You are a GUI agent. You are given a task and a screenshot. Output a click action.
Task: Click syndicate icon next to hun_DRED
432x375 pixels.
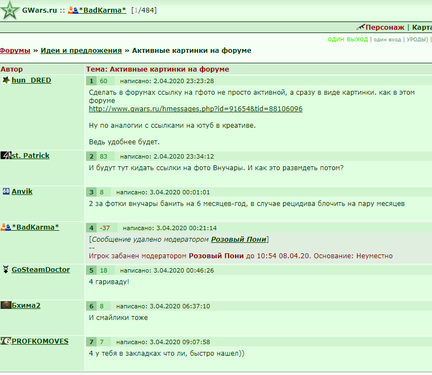pyautogui.click(x=6, y=80)
